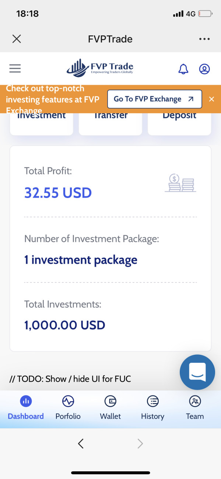Dismiss the orange FVP Exchange banner
Viewport: 221px width, 479px height.
pos(211,99)
